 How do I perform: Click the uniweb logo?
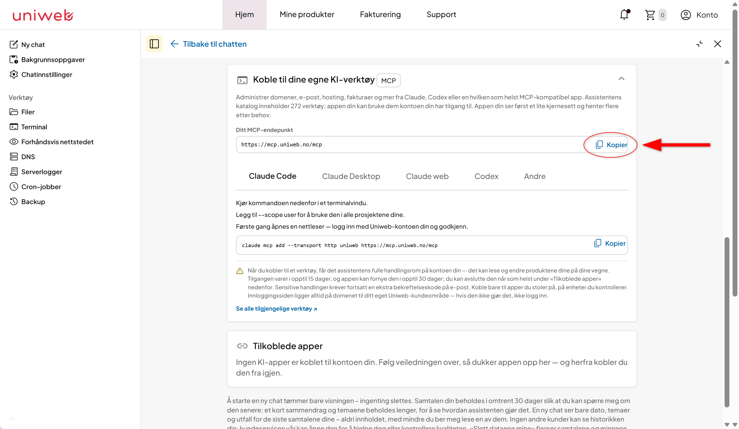point(43,15)
